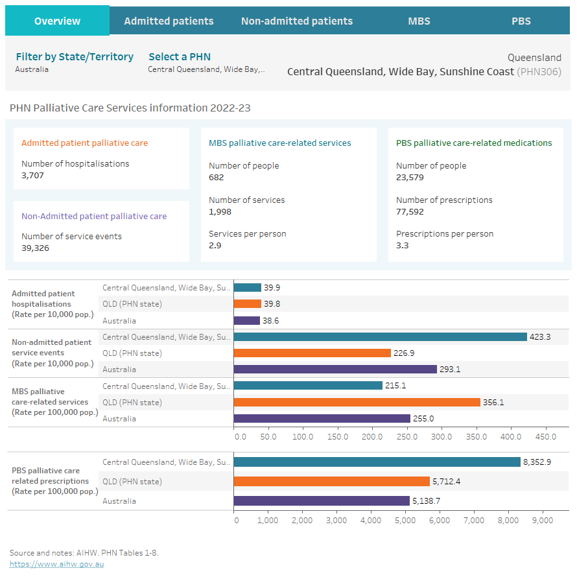Click the Admitted patient palliative care card heading
Viewport: 577px width, 577px height.
84,143
